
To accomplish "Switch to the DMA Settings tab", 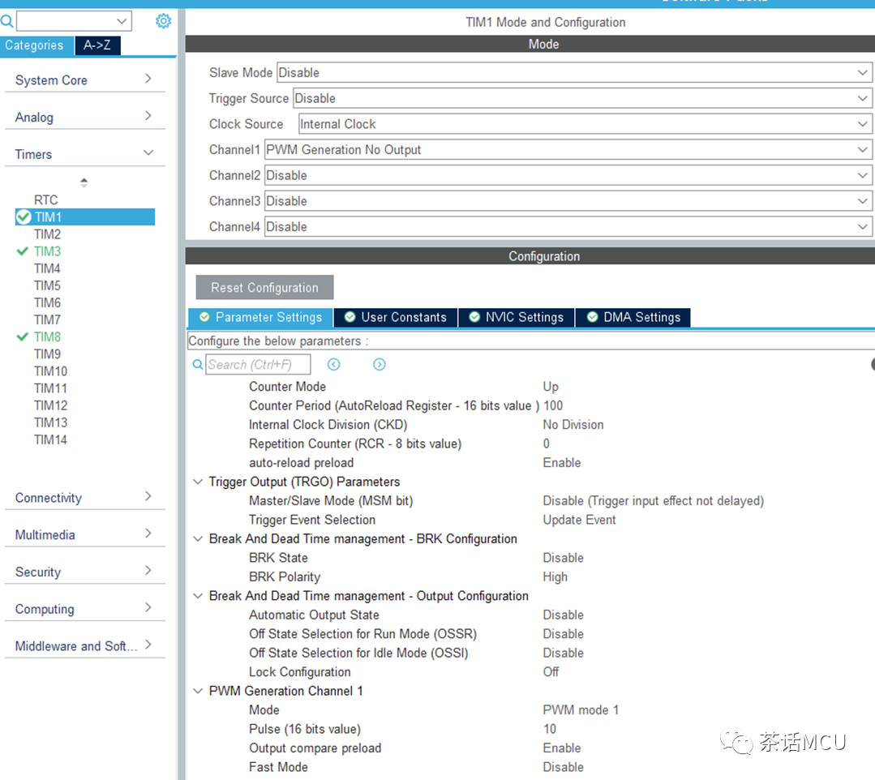I will tap(633, 317).
